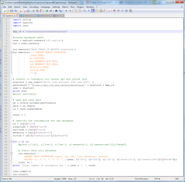Click the Undo green arrow icon
This screenshot has height=182, width=185.
[x=47, y=11]
